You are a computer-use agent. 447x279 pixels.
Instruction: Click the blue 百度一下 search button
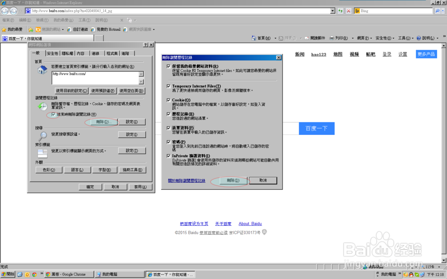pyautogui.click(x=316, y=129)
